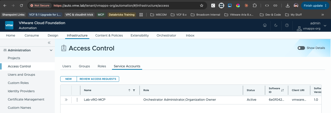The width and height of the screenshot is (331, 113).
Task: Switch to the Consume tab
Action: tap(32, 35)
